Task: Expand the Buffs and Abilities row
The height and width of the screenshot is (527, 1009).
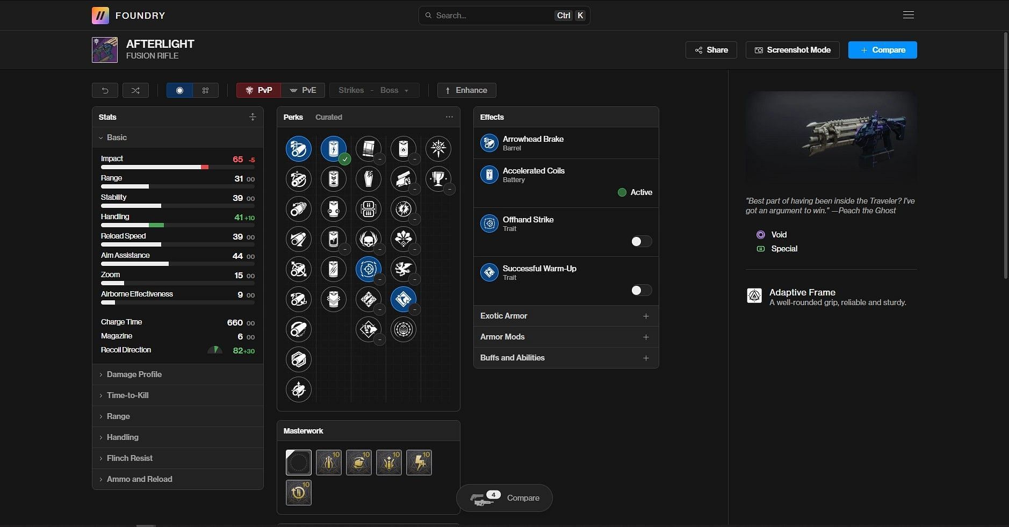Action: click(566, 358)
